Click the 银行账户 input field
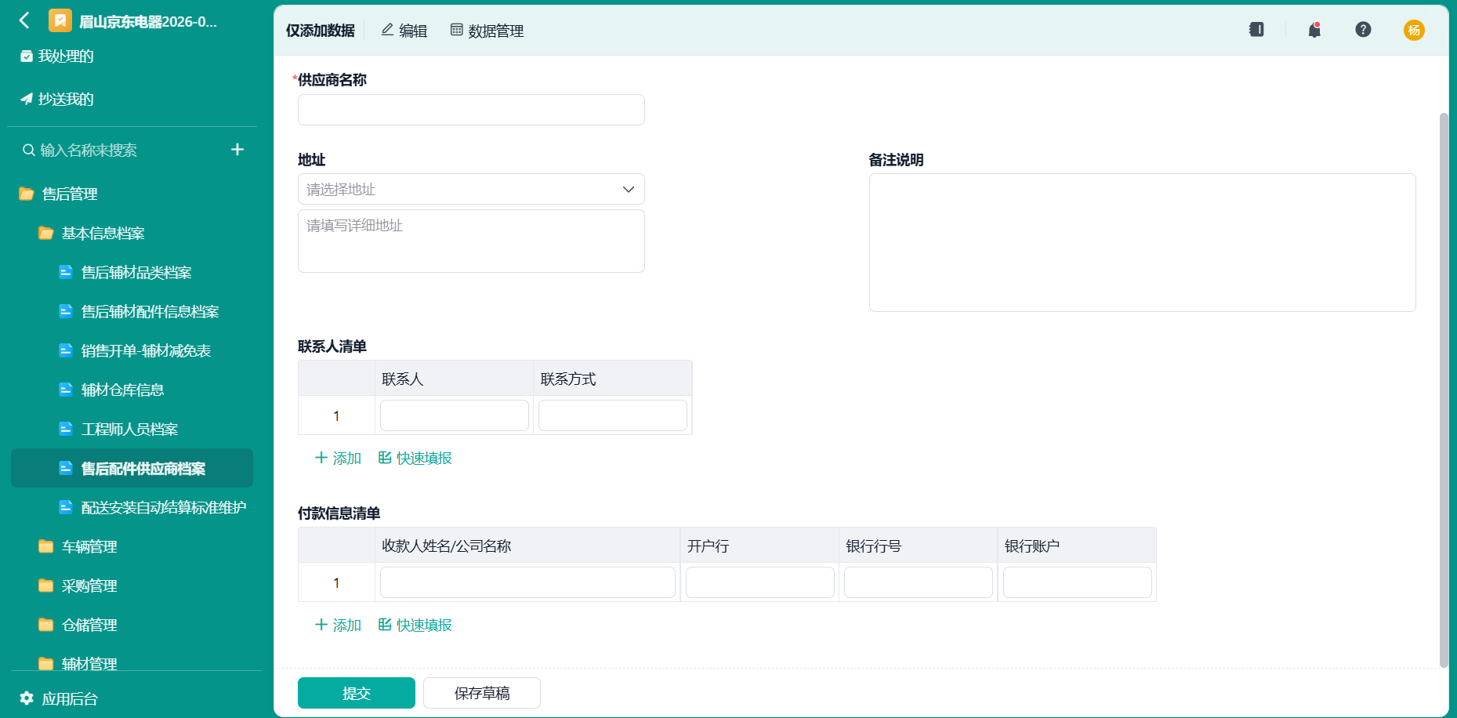The image size is (1457, 718). (1078, 582)
